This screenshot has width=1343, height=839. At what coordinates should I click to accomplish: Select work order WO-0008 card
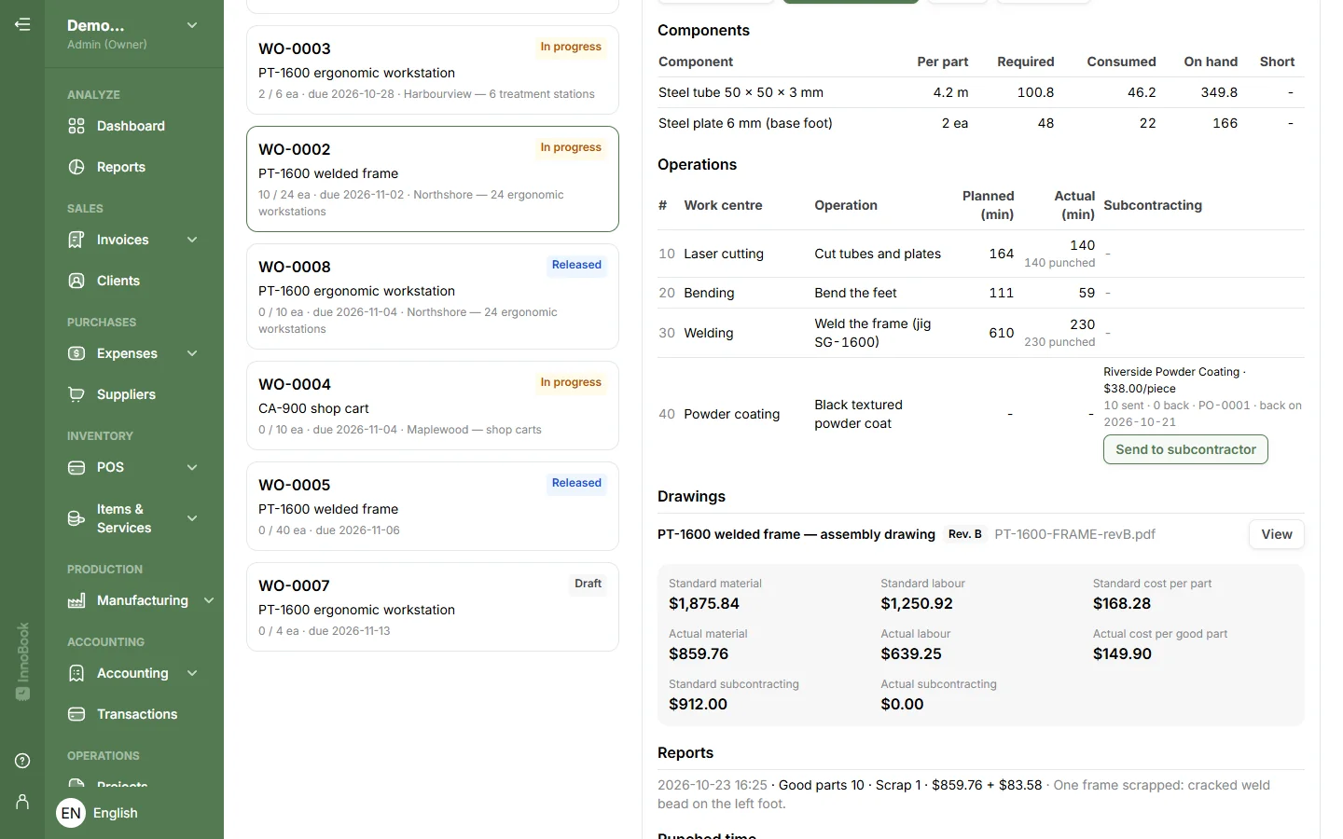coord(433,296)
